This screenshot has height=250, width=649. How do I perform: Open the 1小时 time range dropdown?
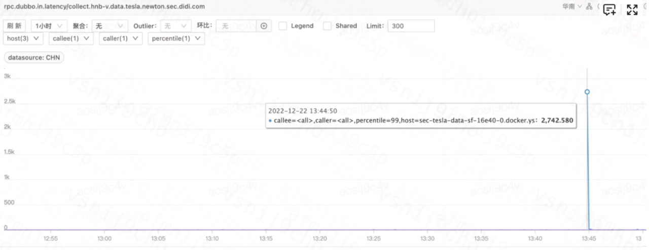pyautogui.click(x=49, y=26)
